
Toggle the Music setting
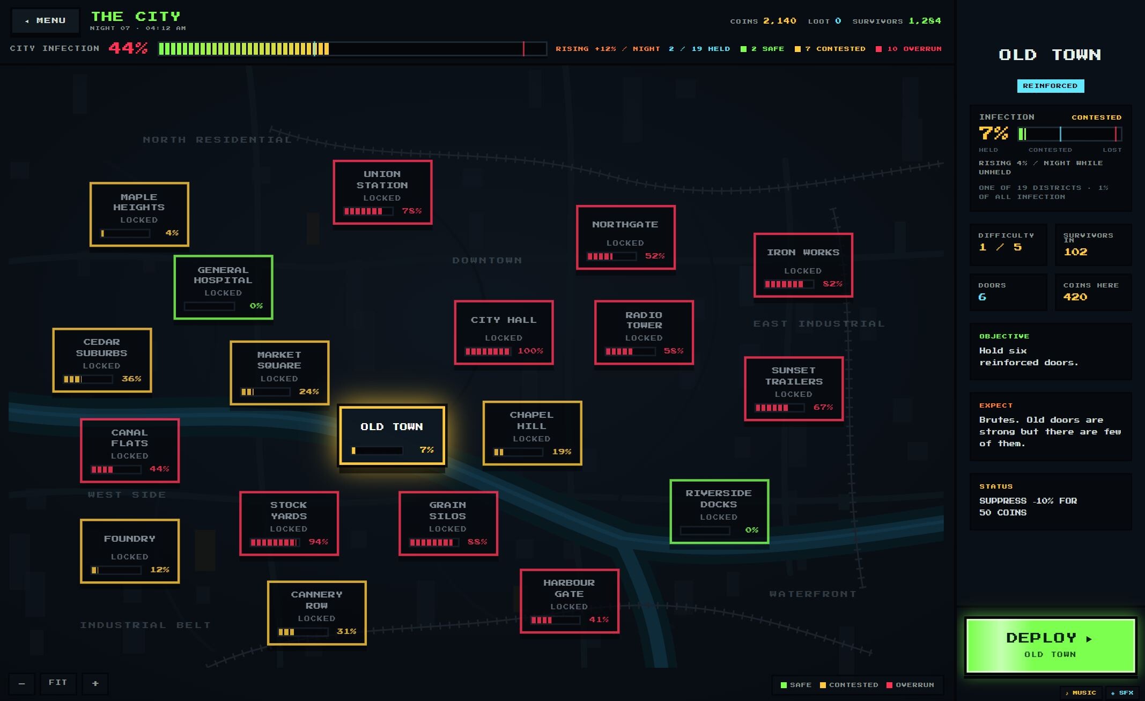(x=1081, y=693)
